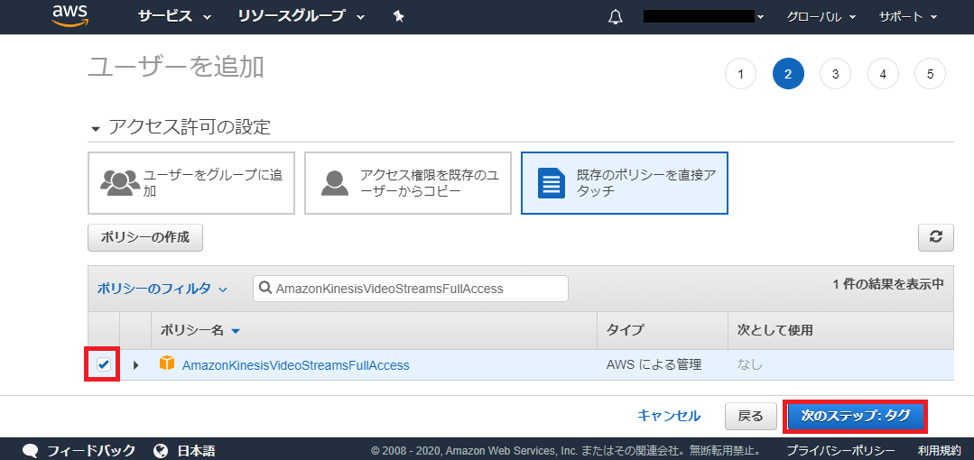The image size is (974, 460).
Task: Go to step 1 circle
Action: tap(740, 75)
